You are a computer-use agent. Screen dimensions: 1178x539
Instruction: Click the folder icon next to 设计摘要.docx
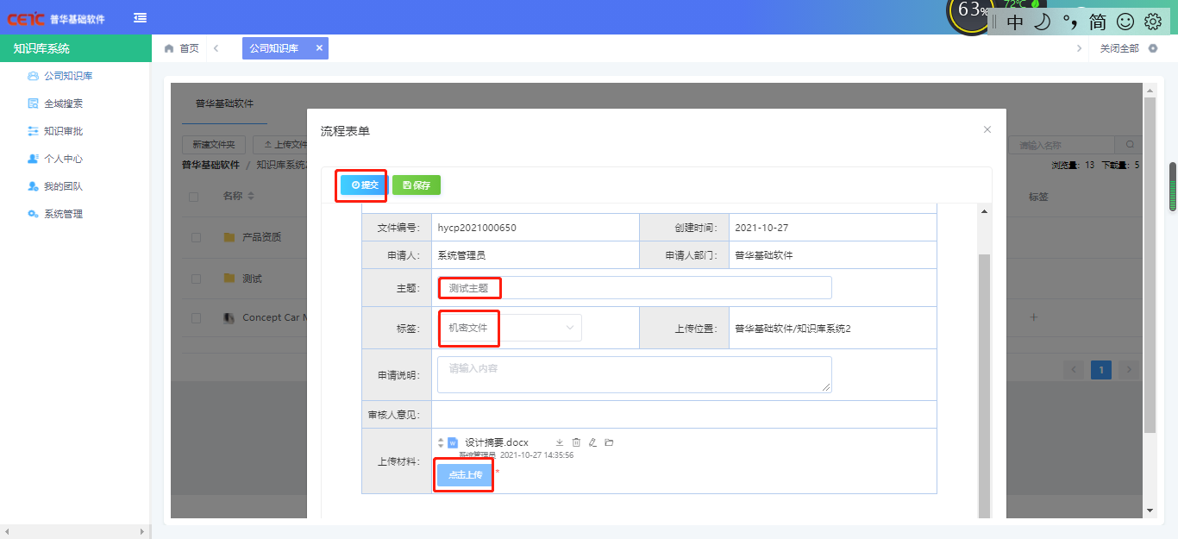[x=609, y=442]
